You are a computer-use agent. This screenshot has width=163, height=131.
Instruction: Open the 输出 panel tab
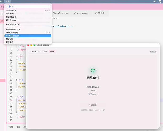pyautogui.click(x=18, y=127)
